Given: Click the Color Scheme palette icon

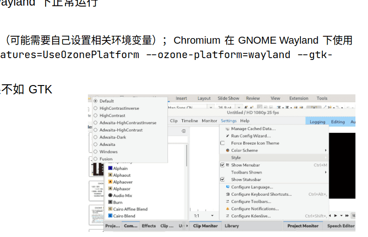Looking at the screenshot, I should (x=227, y=150).
